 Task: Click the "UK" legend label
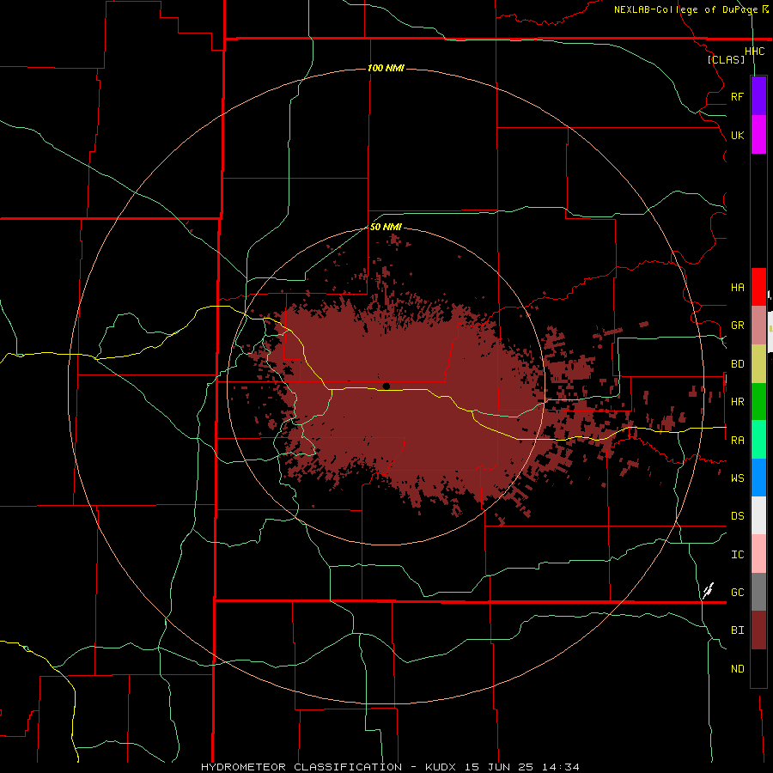(x=737, y=135)
